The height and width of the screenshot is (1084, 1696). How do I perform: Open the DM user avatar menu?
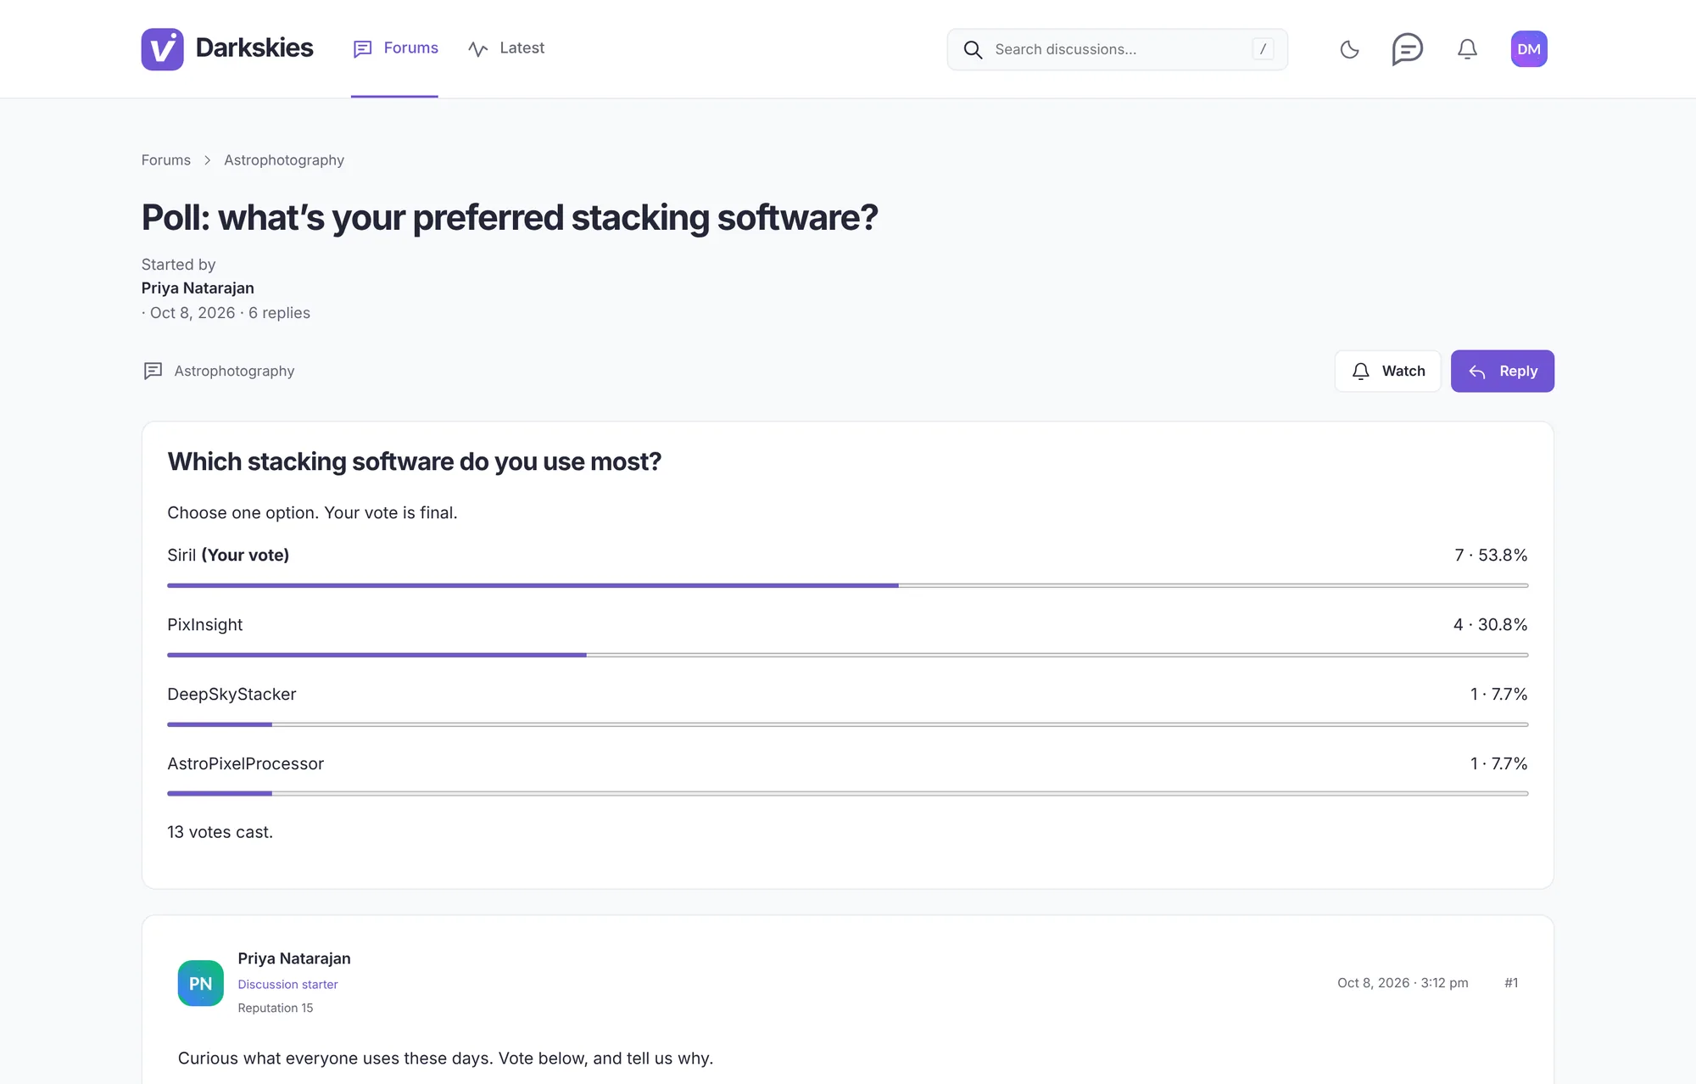tap(1529, 49)
